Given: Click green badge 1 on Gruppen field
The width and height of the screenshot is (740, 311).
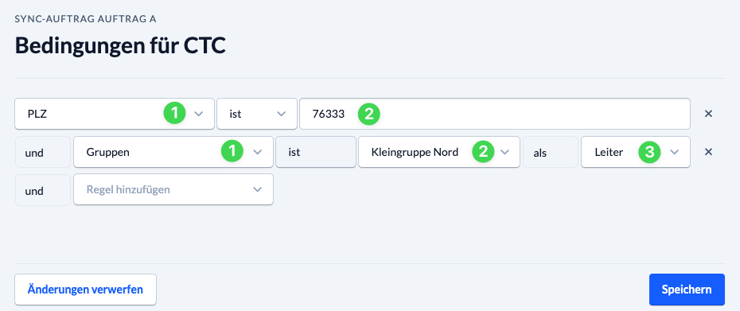Looking at the screenshot, I should pos(232,152).
